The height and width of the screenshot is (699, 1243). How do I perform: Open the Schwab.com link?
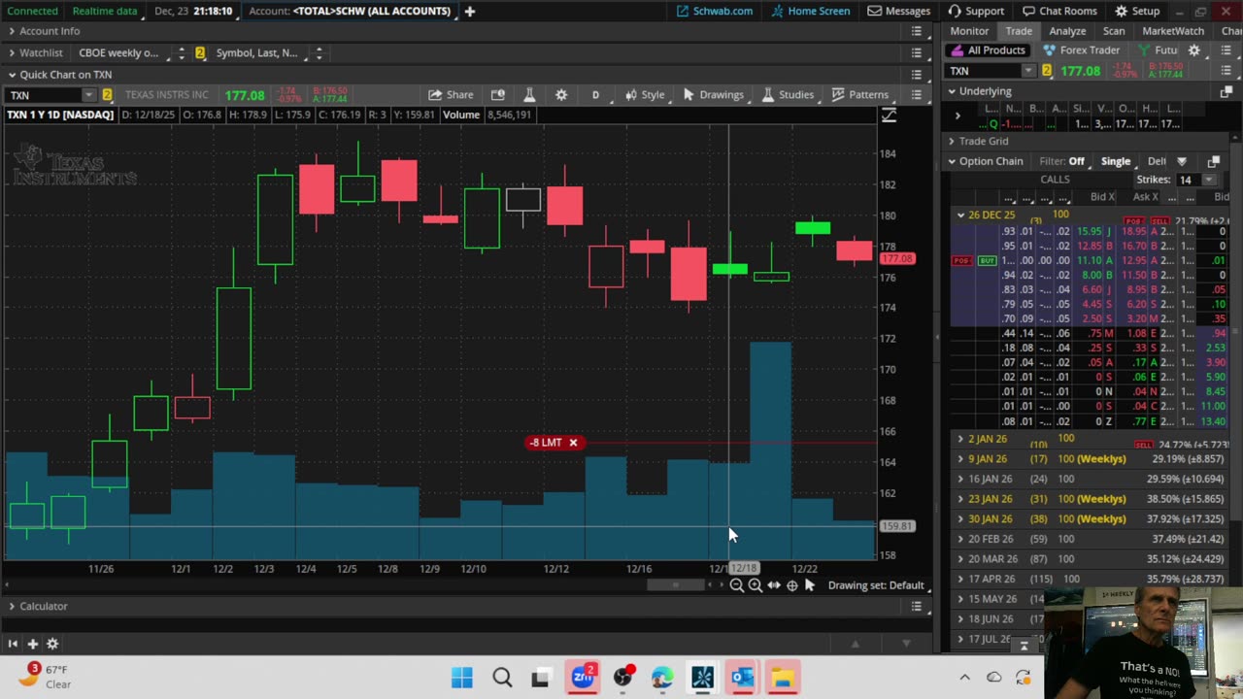click(715, 11)
